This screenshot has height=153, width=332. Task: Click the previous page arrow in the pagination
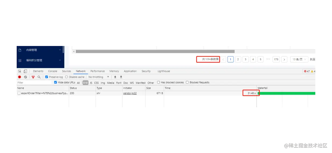tap(223, 59)
